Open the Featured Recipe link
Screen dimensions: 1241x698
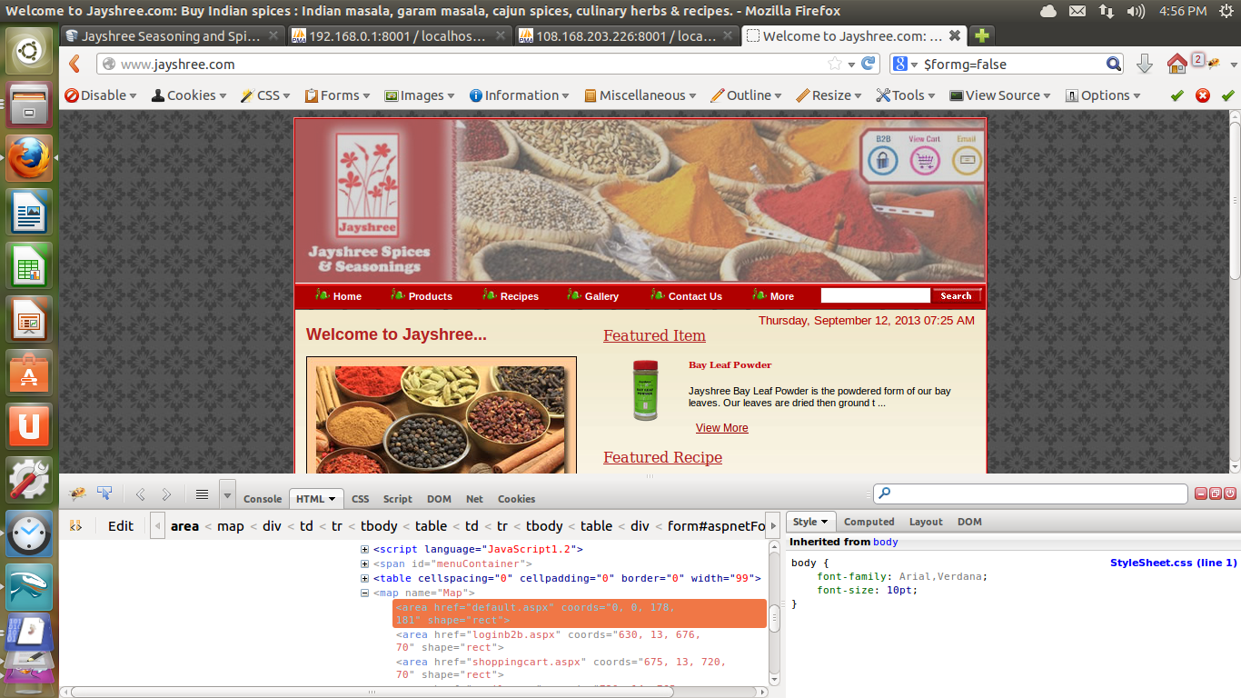pyautogui.click(x=662, y=457)
